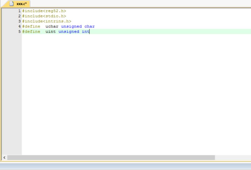The image size is (251, 170).
Task: Select line number 1 in the gutter
Action: coord(19,11)
